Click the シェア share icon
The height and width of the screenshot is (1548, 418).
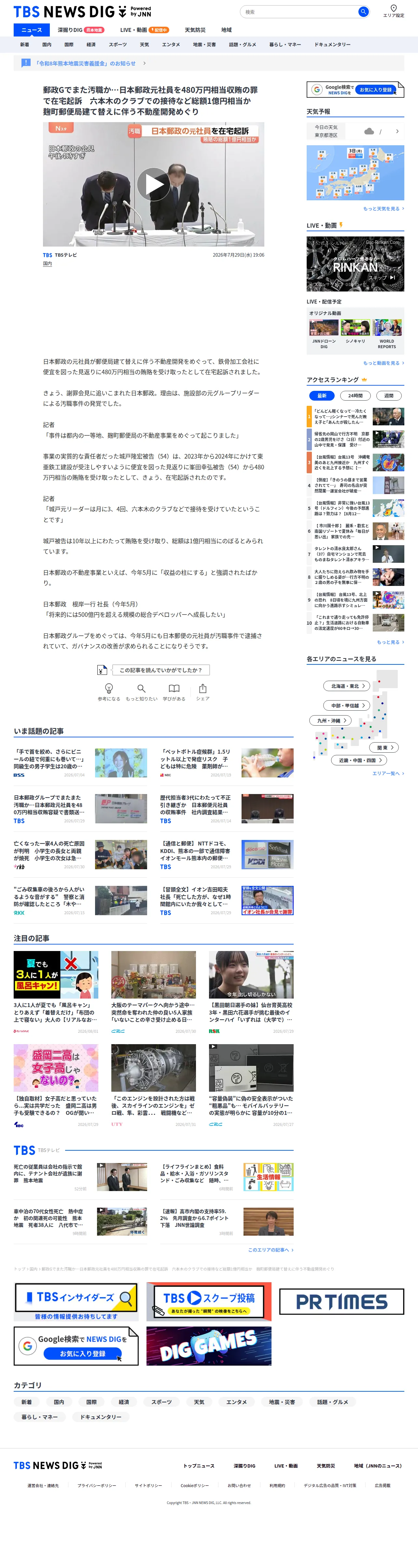point(202,688)
